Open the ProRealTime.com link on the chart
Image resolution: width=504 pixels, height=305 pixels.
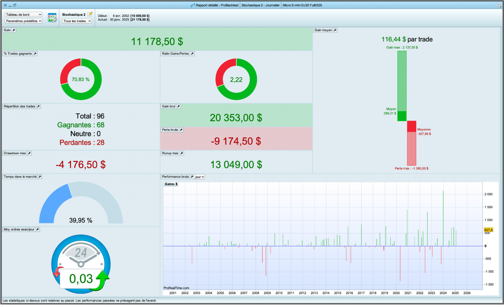point(176,288)
